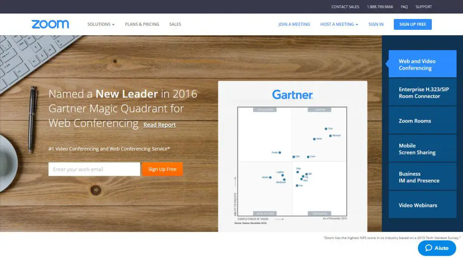This screenshot has width=463, height=258.
Task: Open the Host a Meeting dropdown
Action: (x=339, y=24)
